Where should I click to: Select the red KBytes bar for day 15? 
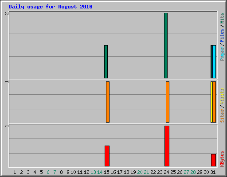[x=107, y=156]
